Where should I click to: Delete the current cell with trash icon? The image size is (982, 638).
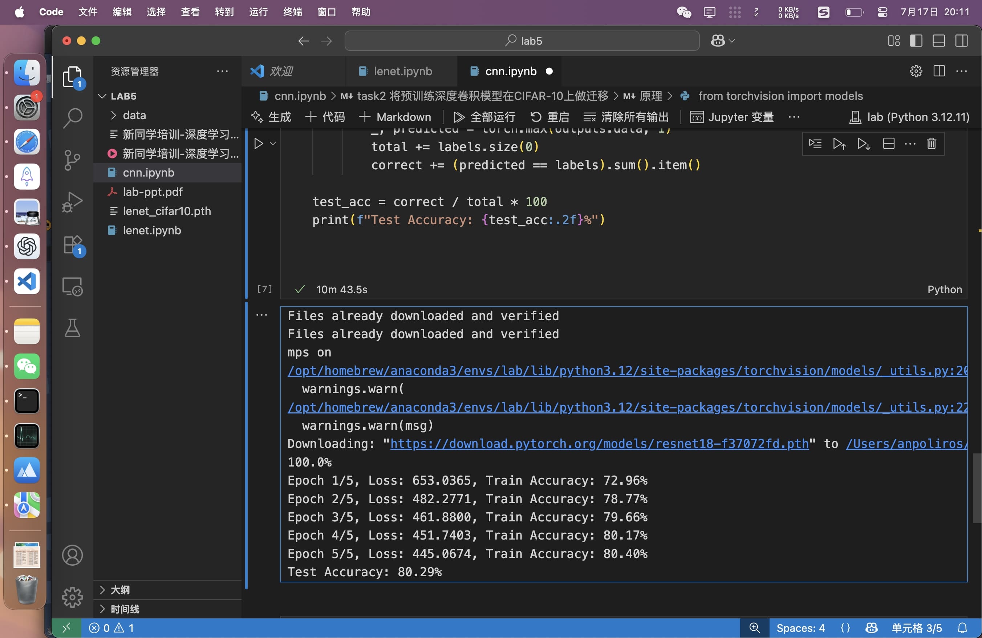pos(931,144)
